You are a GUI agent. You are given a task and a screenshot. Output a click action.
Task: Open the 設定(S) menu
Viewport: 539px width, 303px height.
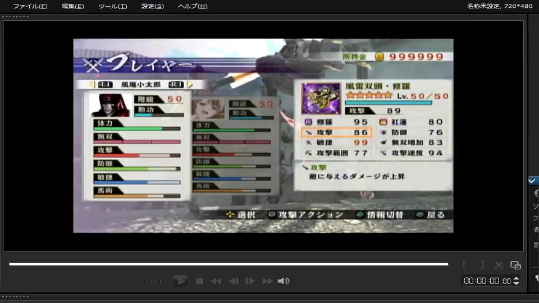(x=152, y=6)
